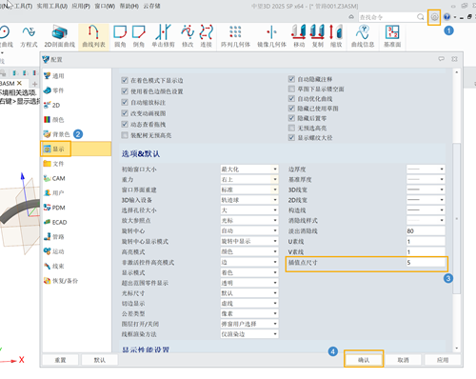Open the 旋转中心 dropdown showing 自动
The width and height of the screenshot is (476, 379).
tap(249, 230)
